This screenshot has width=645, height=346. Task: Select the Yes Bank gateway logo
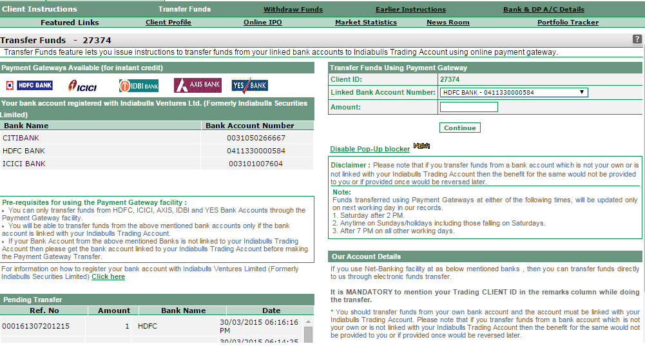[249, 85]
